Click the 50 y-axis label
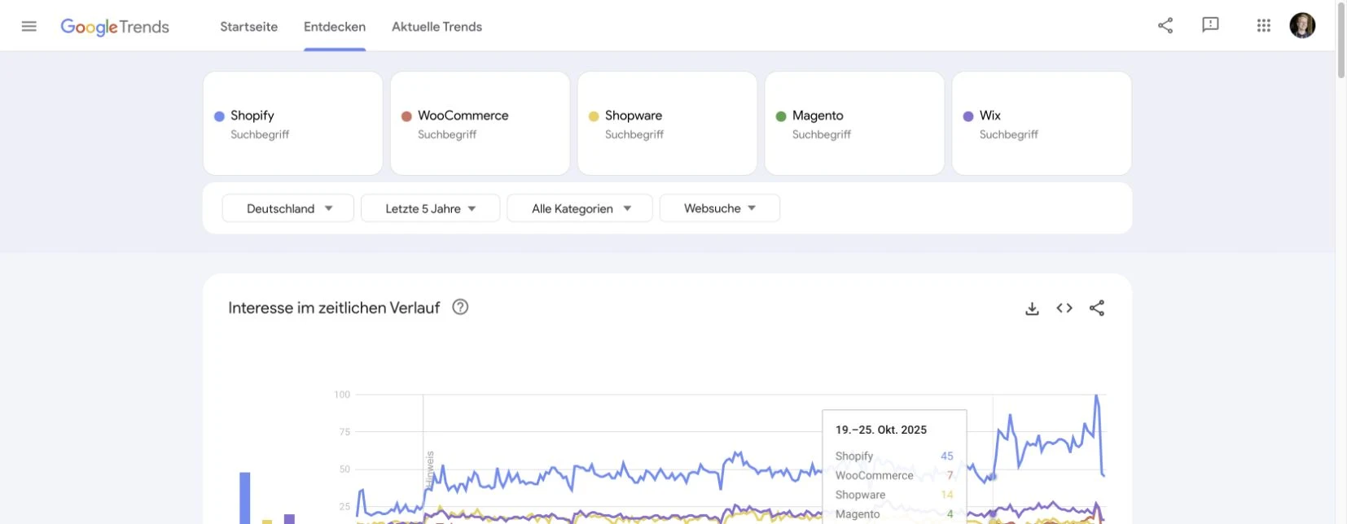The image size is (1347, 524). 344,469
